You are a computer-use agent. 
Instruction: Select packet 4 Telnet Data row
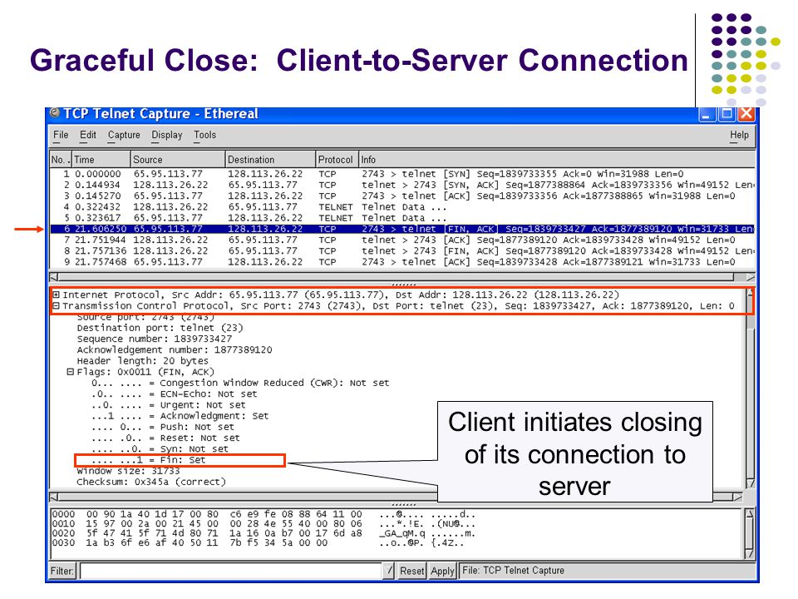click(402, 207)
